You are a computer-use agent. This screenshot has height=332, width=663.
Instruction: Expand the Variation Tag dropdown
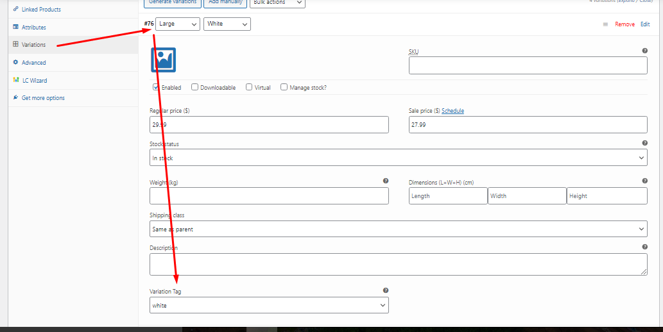click(269, 306)
